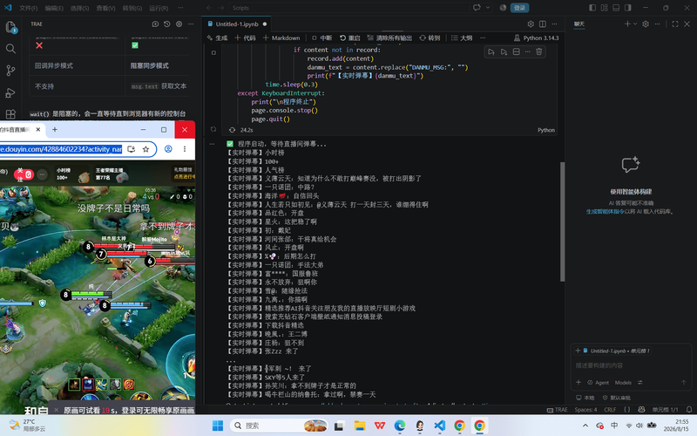Open customize layout options
Image resolution: width=697 pixels, height=436 pixels.
tap(604, 8)
